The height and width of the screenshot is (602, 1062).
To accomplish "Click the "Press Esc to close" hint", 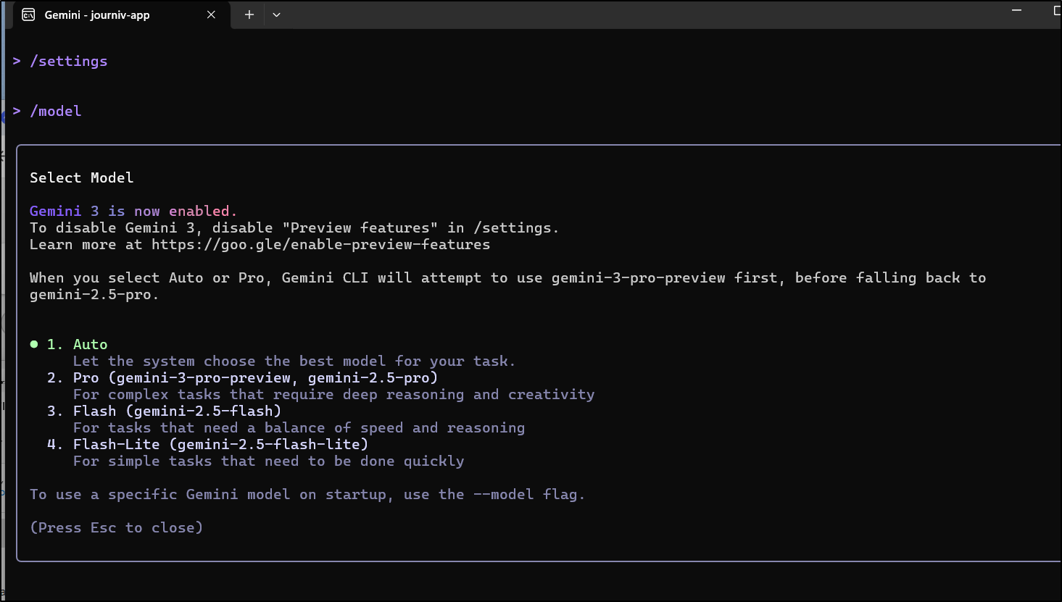I will [x=116, y=527].
